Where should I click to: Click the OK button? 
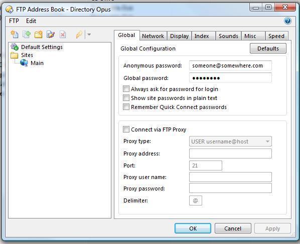pos(193,228)
